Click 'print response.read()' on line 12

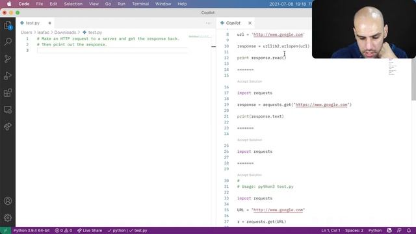261,58
